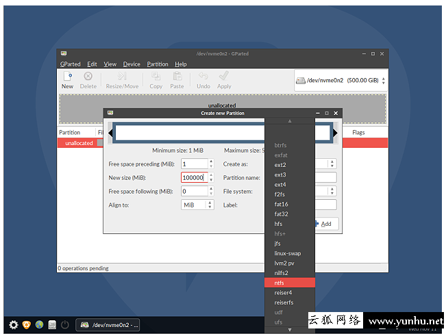Open the Device menu

[x=132, y=64]
